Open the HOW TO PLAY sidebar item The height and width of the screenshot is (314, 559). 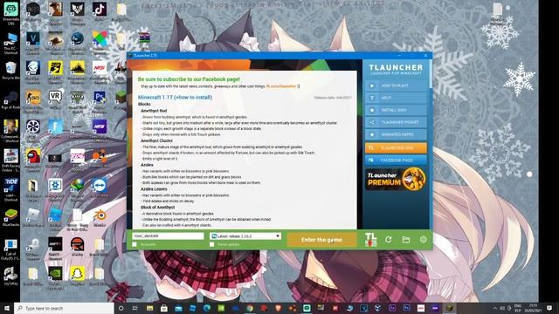pyautogui.click(x=396, y=85)
